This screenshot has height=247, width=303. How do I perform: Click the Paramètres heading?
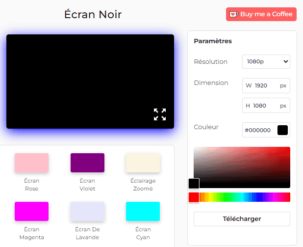click(x=213, y=41)
